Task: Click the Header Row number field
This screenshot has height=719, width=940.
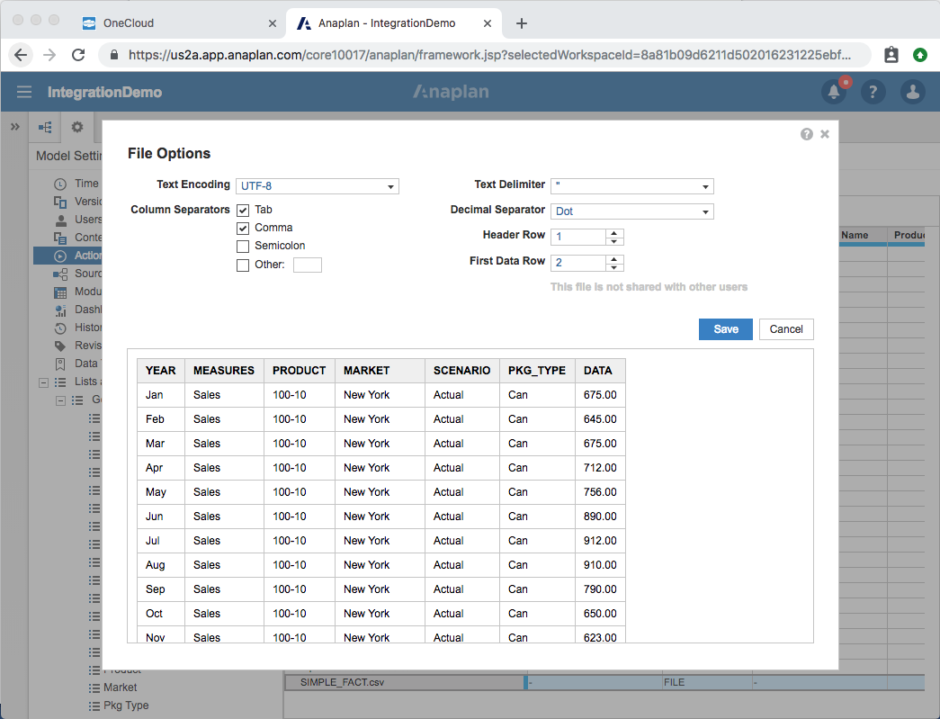Action: tap(577, 237)
